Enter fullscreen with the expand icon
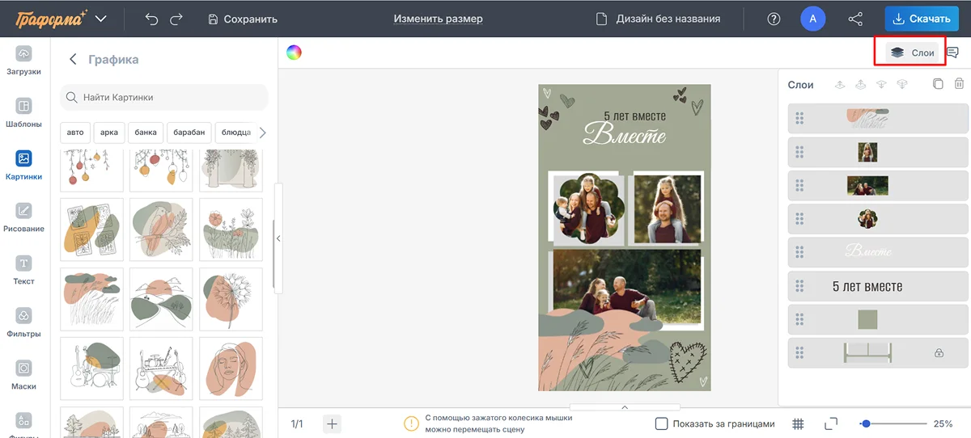The width and height of the screenshot is (971, 438). coord(831,423)
